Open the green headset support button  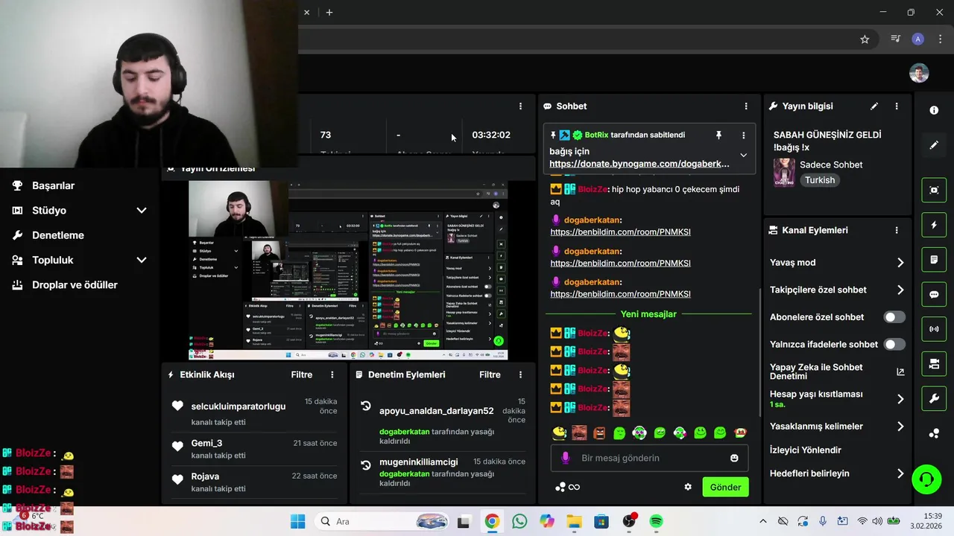click(x=926, y=479)
